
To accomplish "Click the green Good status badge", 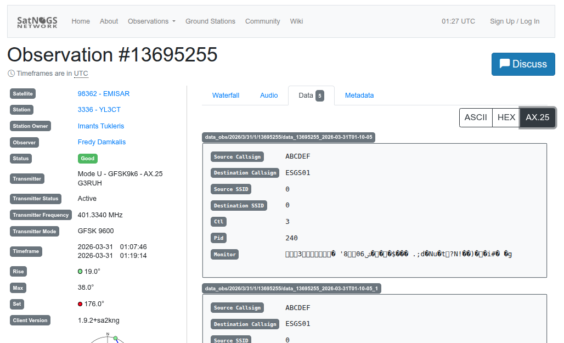I will tap(88, 159).
